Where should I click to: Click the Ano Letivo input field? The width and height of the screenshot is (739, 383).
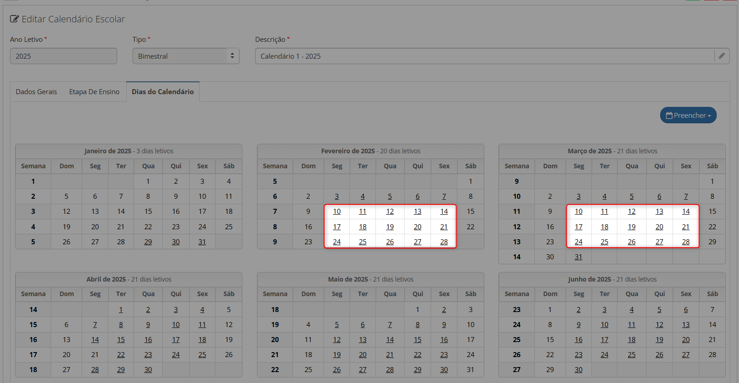[x=63, y=56]
